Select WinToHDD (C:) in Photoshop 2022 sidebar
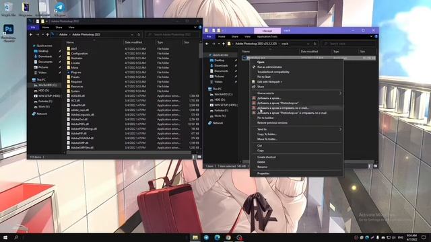 48,85
